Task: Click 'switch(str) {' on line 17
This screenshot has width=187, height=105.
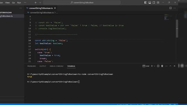Action: 43,49
